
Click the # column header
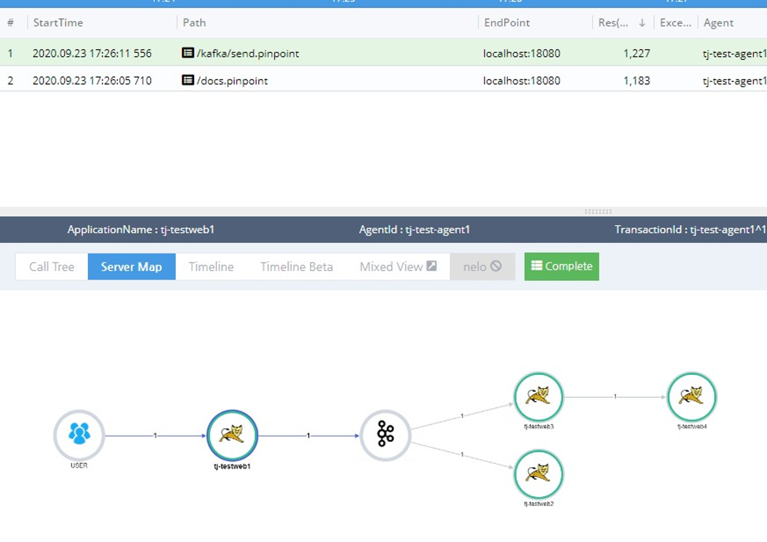click(x=10, y=23)
